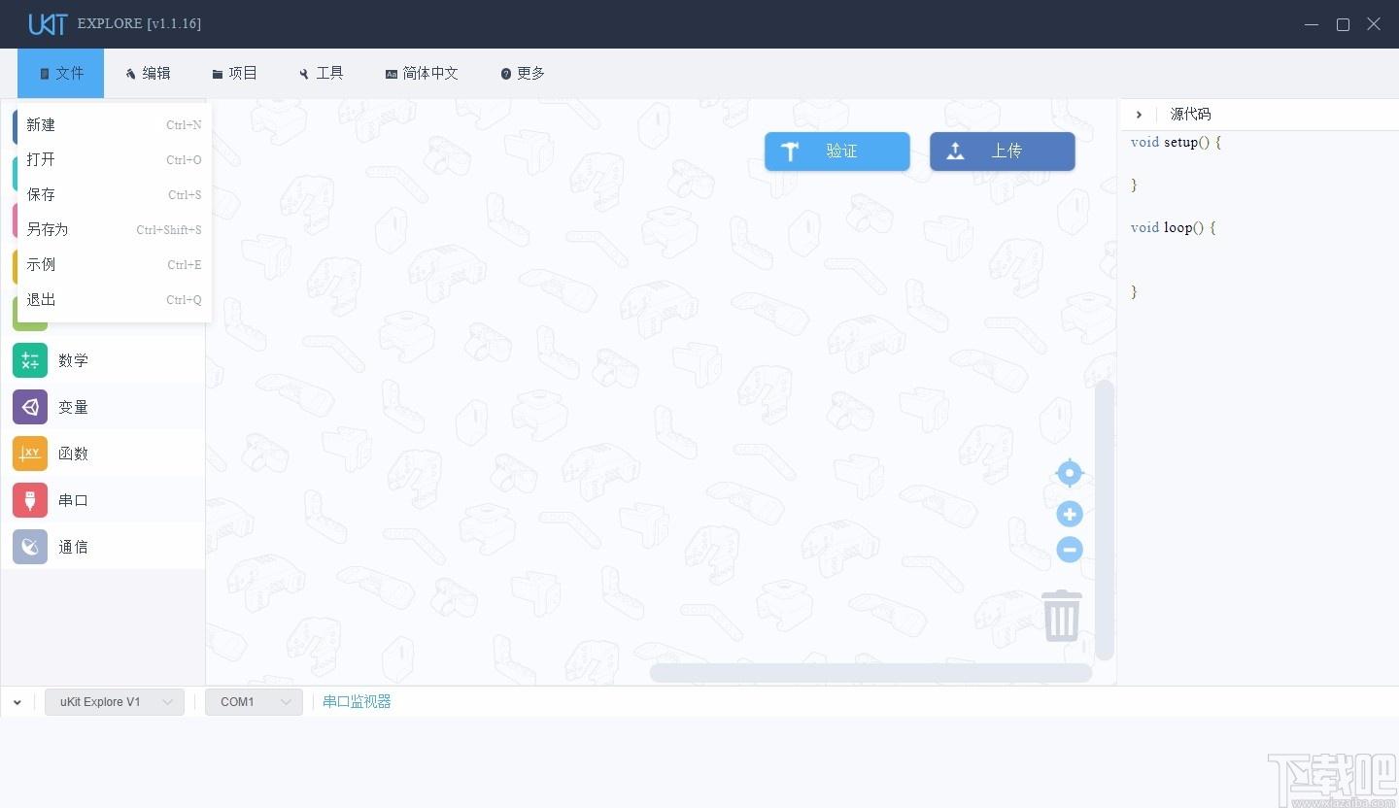Open the 更多 menu
1399x808 pixels.
coord(523,74)
